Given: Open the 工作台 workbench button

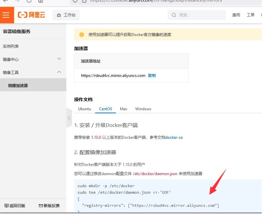Looking at the screenshot, I should click(66, 15).
